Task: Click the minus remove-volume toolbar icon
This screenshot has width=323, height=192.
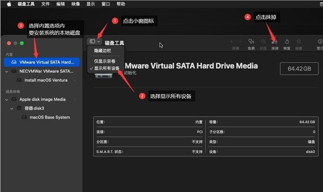Action: [x=240, y=42]
